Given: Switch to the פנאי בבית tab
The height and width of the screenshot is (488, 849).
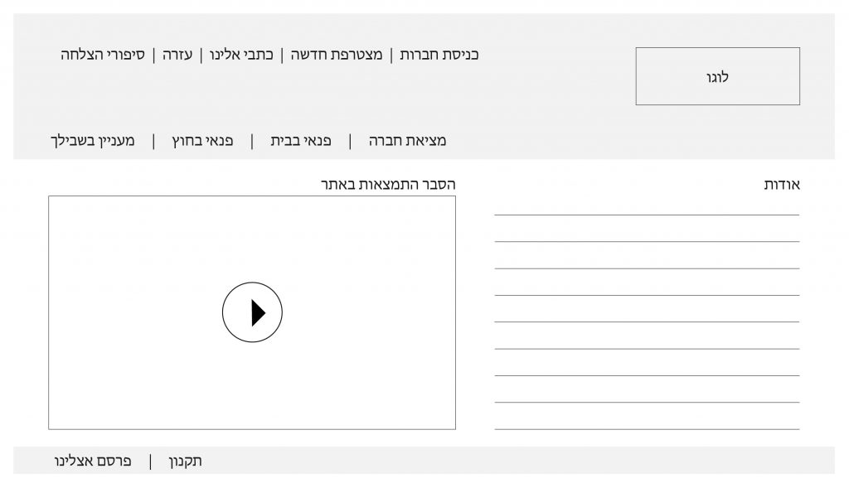Looking at the screenshot, I should pyautogui.click(x=300, y=141).
